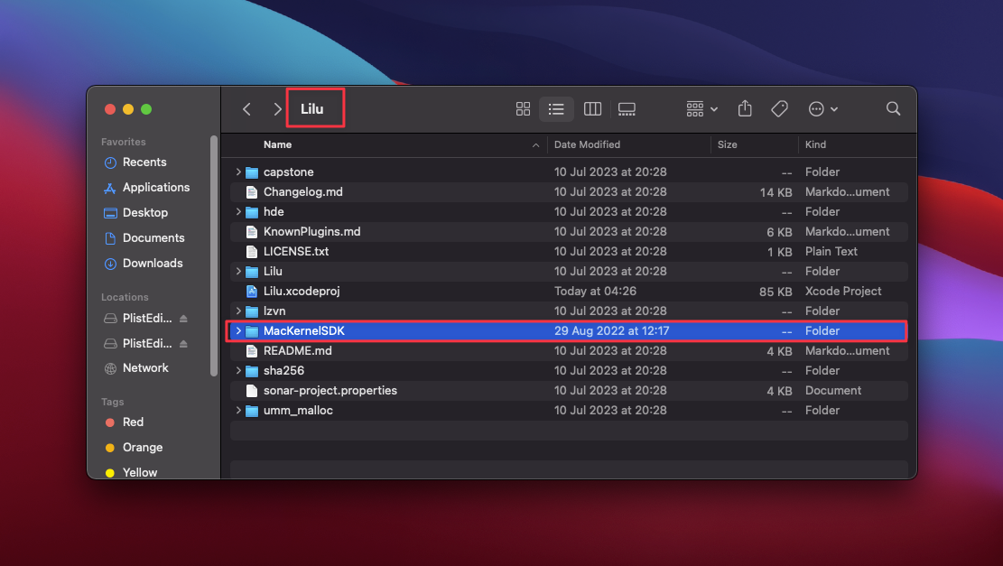Go forward with the right chevron button
This screenshot has width=1003, height=566.
[x=277, y=109]
